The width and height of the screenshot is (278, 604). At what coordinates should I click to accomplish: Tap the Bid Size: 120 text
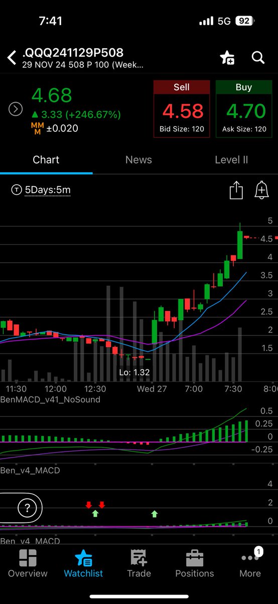[x=182, y=129]
